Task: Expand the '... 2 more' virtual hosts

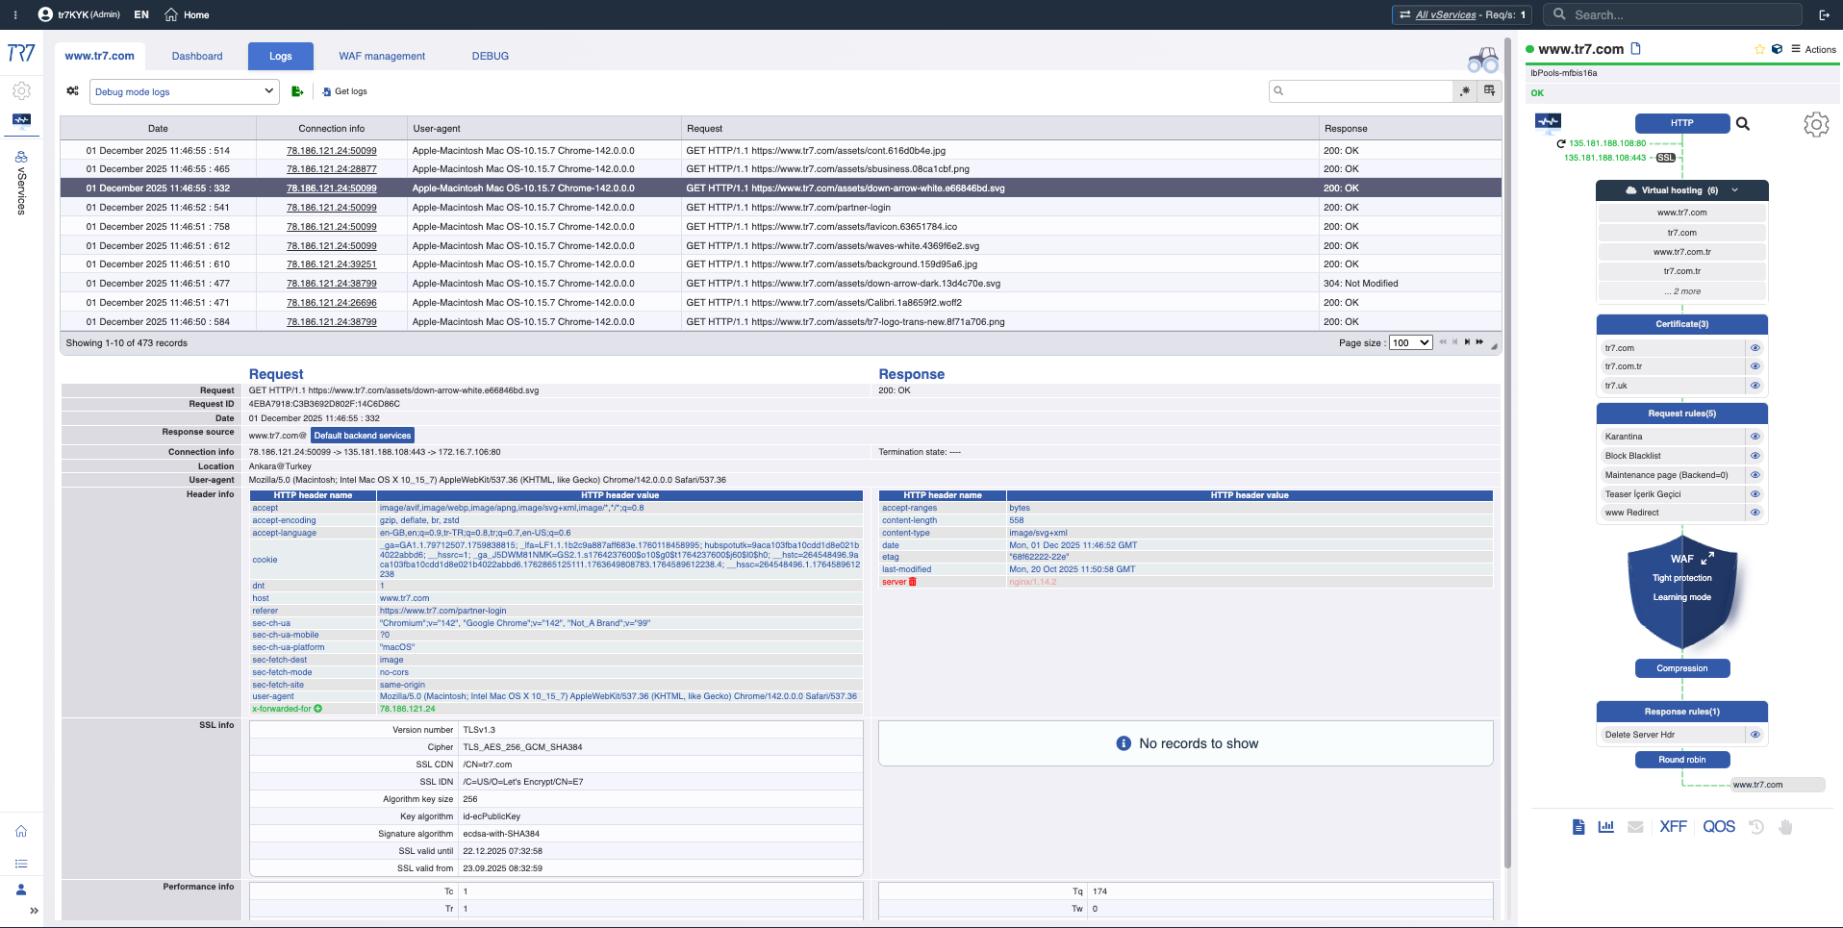Action: tap(1682, 291)
